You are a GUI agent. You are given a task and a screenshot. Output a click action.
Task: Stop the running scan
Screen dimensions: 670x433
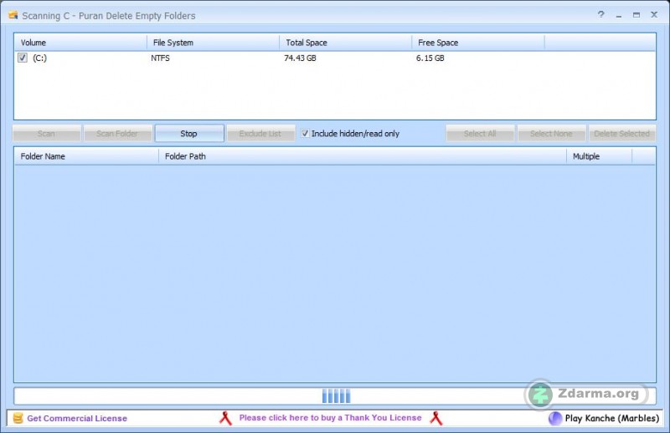pos(189,134)
